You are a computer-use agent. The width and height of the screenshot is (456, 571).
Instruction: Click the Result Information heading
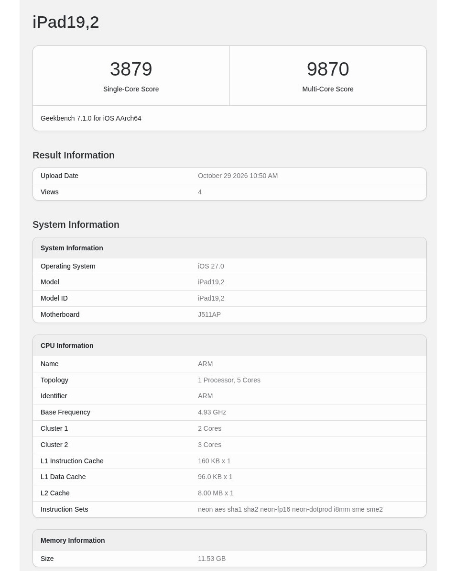coord(74,155)
